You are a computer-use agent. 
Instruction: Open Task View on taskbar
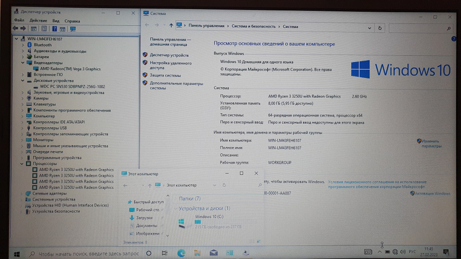click(x=165, y=253)
